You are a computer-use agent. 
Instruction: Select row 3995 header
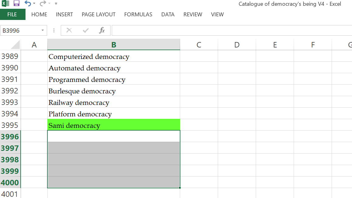pos(10,125)
